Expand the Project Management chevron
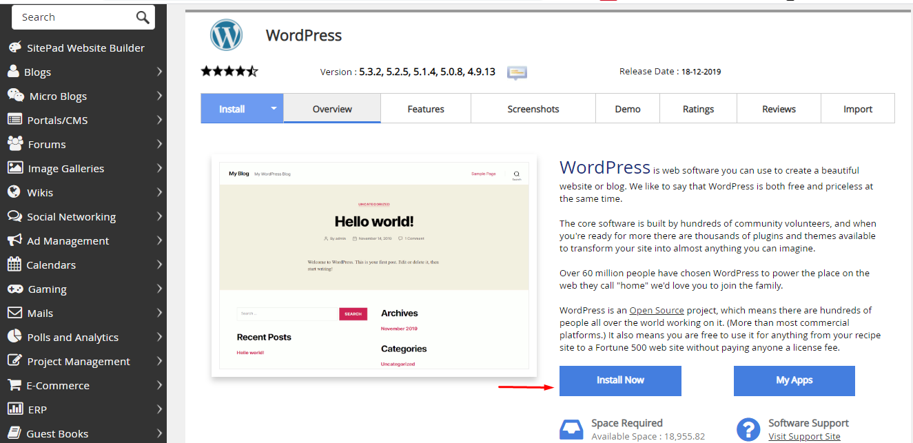The image size is (913, 443). (x=159, y=361)
